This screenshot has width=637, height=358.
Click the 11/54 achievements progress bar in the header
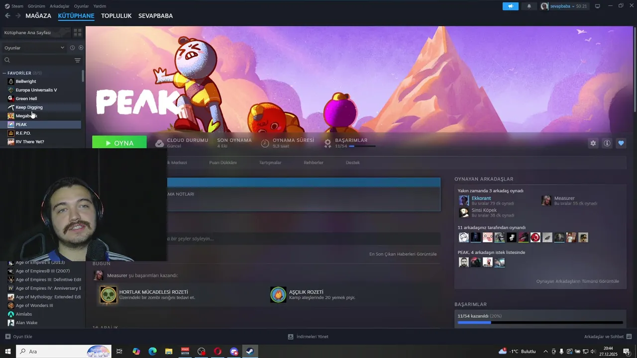(x=362, y=146)
